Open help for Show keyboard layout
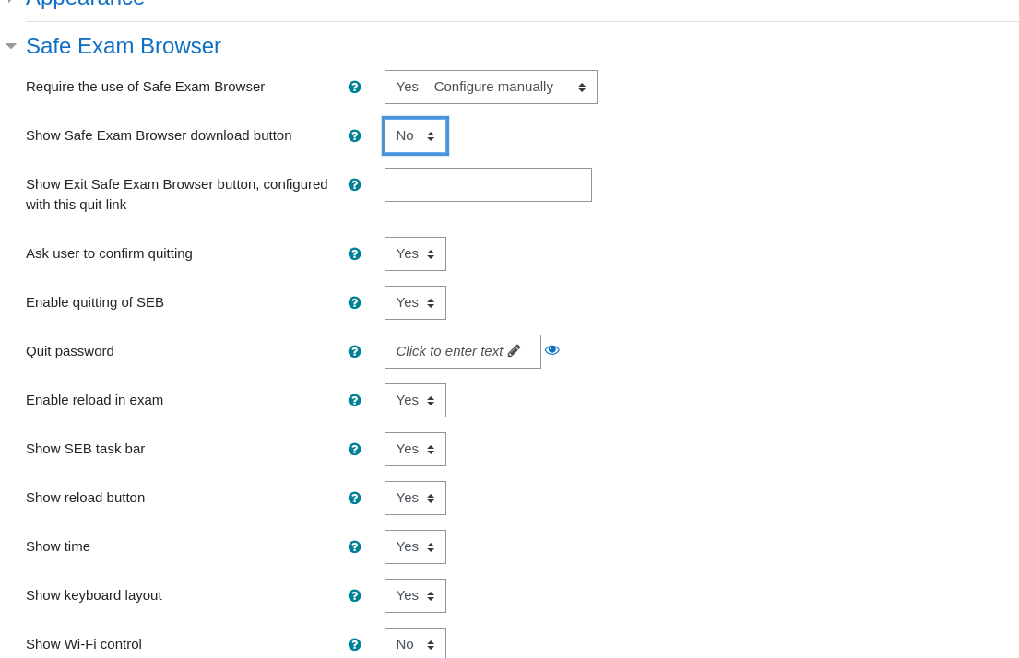 [x=354, y=595]
